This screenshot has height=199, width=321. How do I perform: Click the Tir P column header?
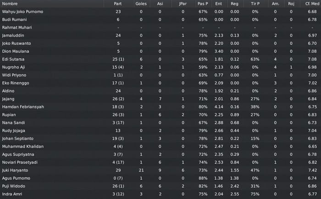[255, 4]
